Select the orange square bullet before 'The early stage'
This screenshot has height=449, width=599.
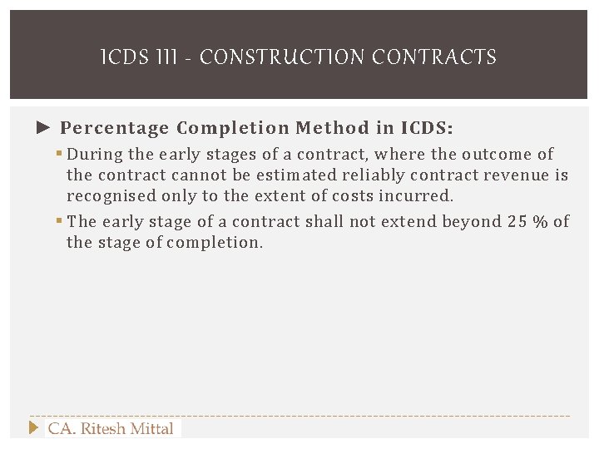coord(59,220)
